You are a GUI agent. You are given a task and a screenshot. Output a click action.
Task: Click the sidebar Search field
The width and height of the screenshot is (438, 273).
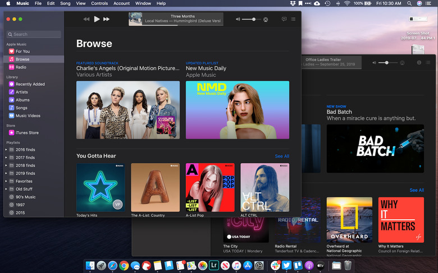pos(34,34)
